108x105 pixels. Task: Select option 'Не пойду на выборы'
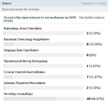click(x=18, y=94)
